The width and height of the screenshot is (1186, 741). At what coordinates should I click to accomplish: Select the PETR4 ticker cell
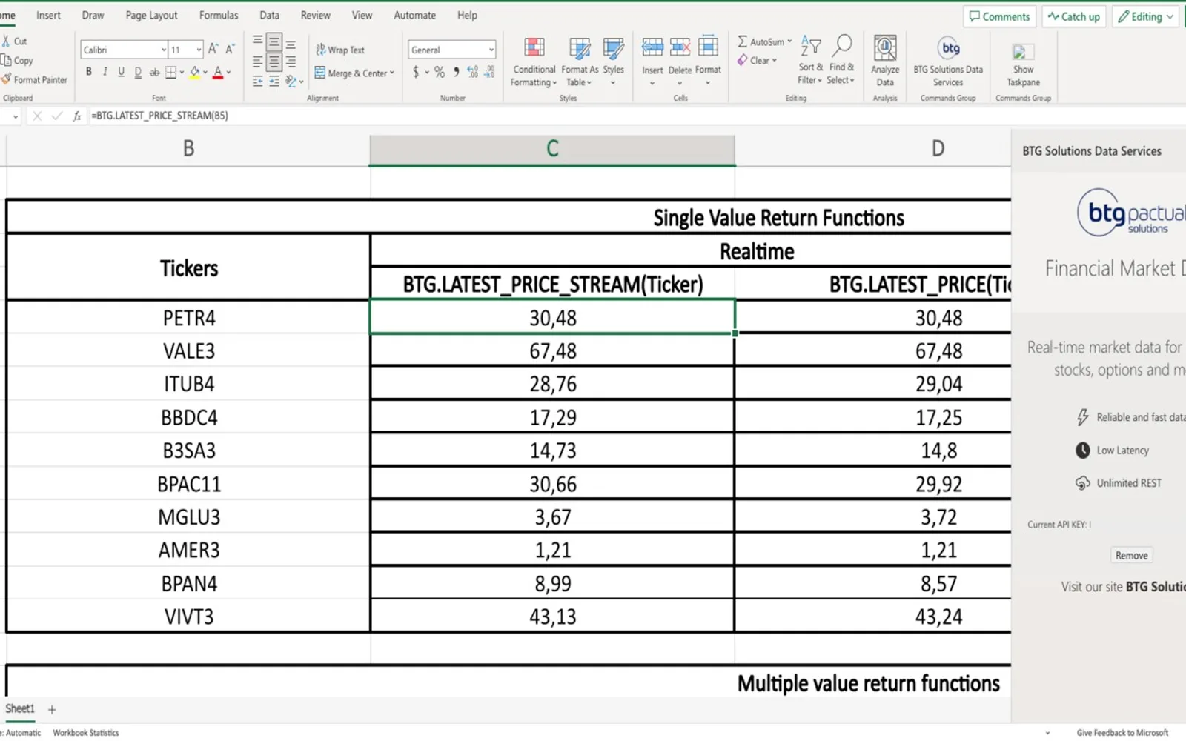coord(188,318)
